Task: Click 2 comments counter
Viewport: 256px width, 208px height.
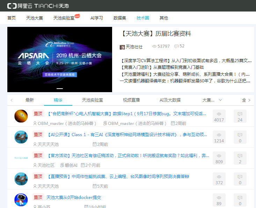Action: (240, 158)
